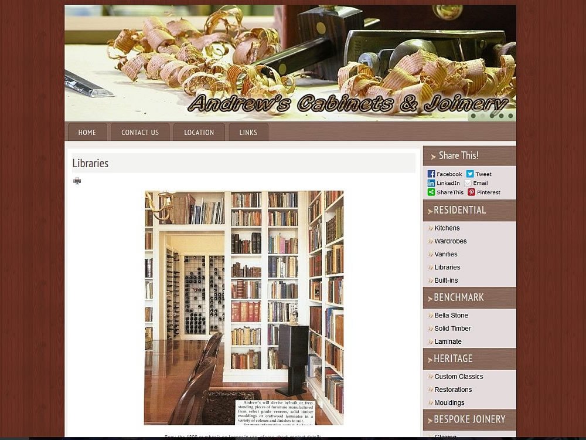This screenshot has width=586, height=440.
Task: Navigate to the Restorations page
Action: point(453,390)
